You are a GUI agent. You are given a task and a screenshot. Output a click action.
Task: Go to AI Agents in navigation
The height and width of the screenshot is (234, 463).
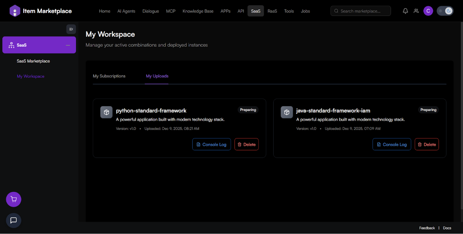126,11
